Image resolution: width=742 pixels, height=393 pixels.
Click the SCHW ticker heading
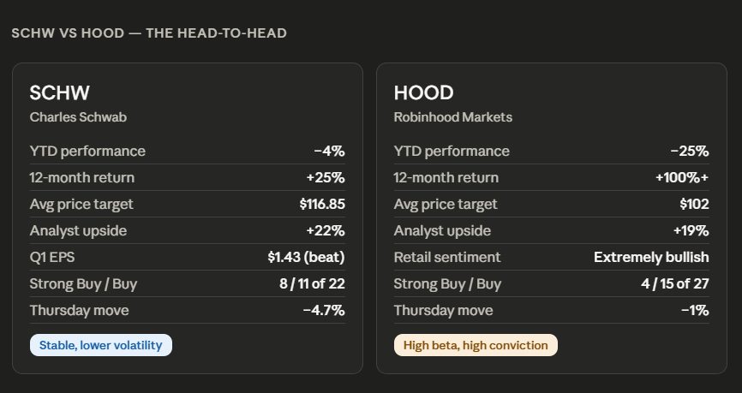pos(60,92)
